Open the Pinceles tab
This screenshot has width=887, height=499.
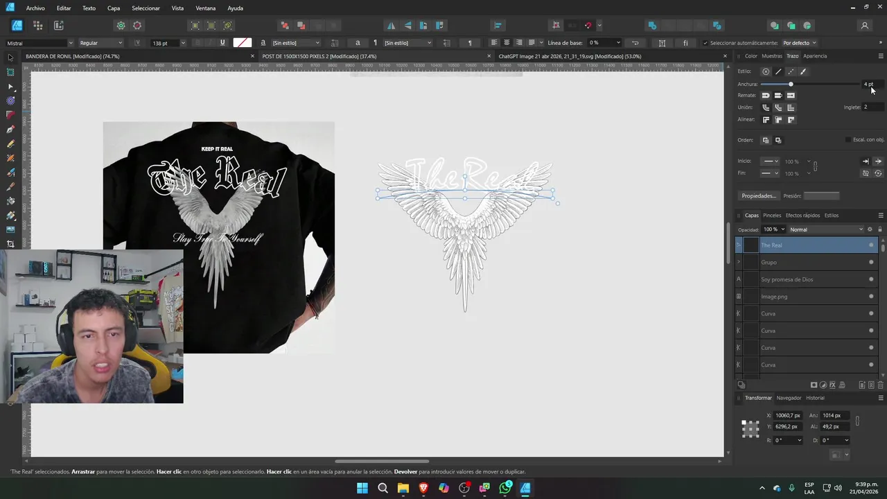point(772,216)
